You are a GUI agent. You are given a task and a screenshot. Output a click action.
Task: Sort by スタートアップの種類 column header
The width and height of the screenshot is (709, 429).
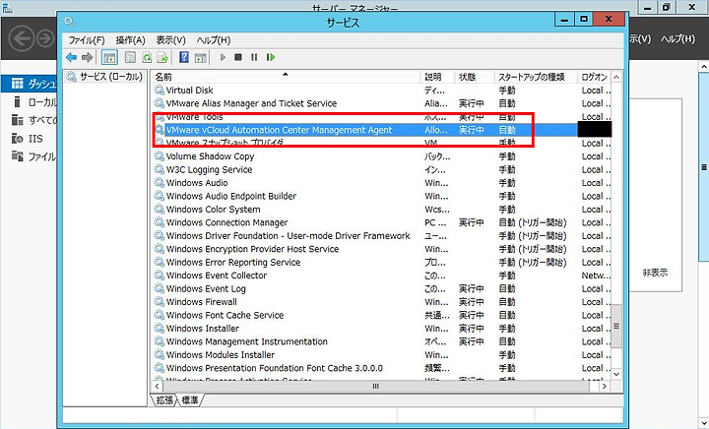(536, 77)
